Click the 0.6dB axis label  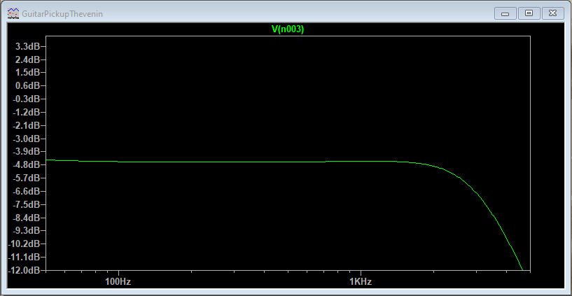28,85
